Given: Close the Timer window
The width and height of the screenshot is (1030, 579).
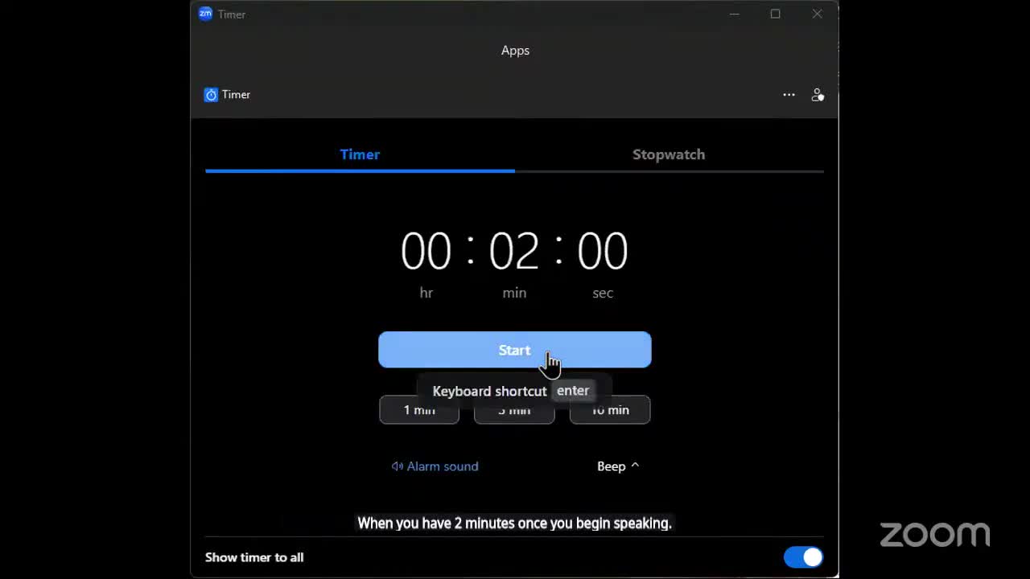Looking at the screenshot, I should pos(817,14).
